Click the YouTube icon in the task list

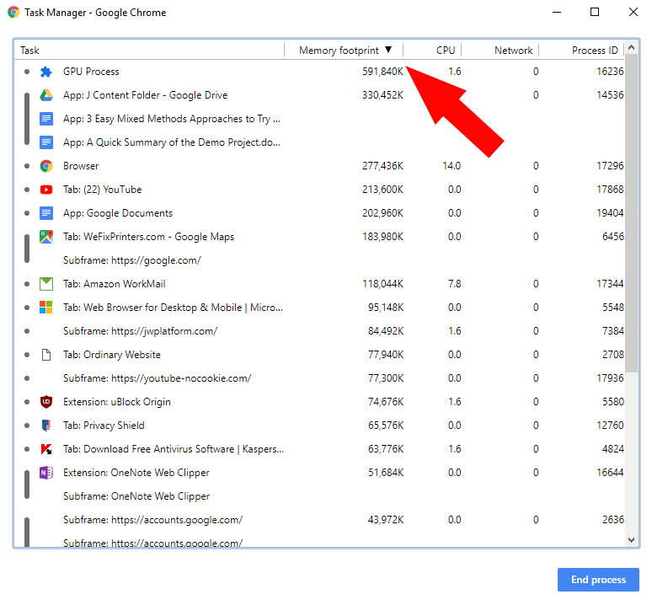coord(45,190)
